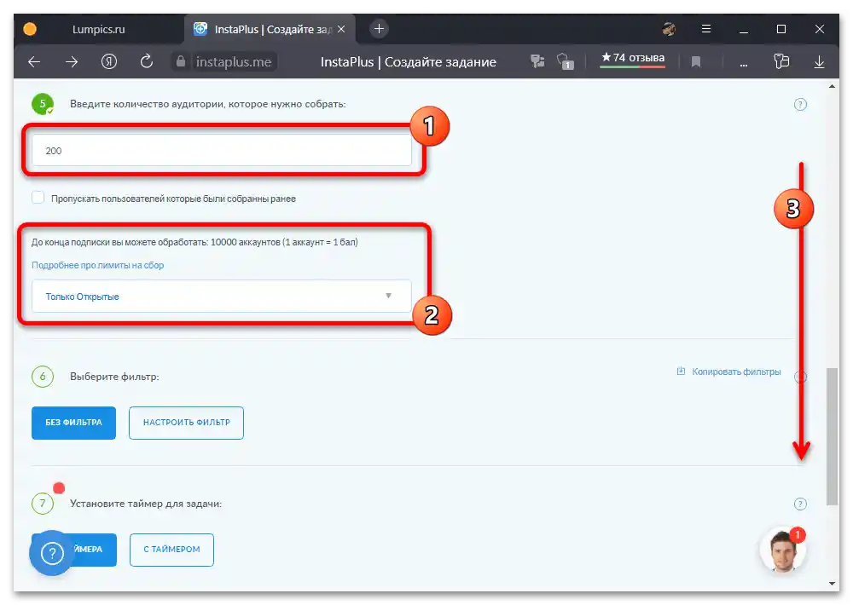Open the Подробнее про лимиты на сбор link

(97, 265)
